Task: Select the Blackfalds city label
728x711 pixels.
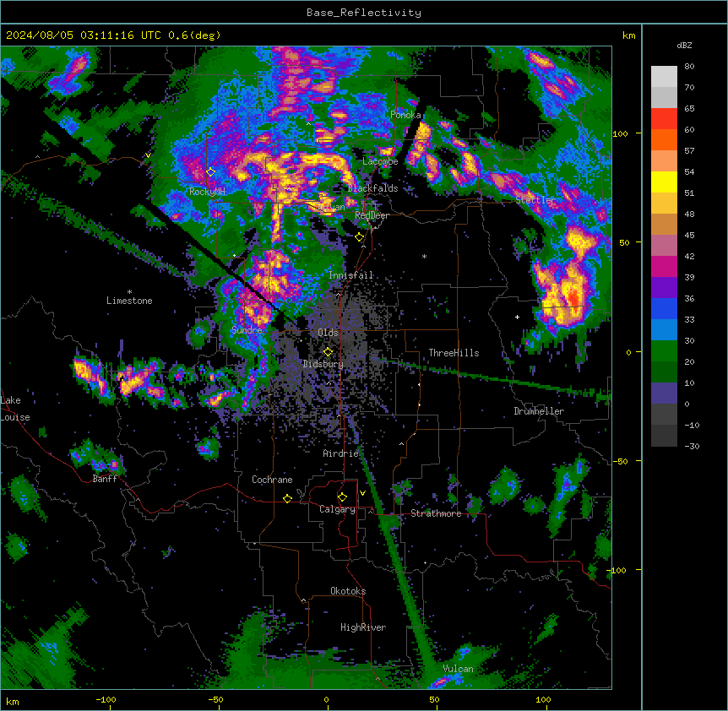Action: coord(372,188)
